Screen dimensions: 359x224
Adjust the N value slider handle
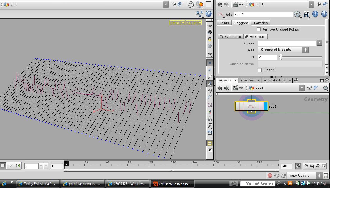pos(281,57)
